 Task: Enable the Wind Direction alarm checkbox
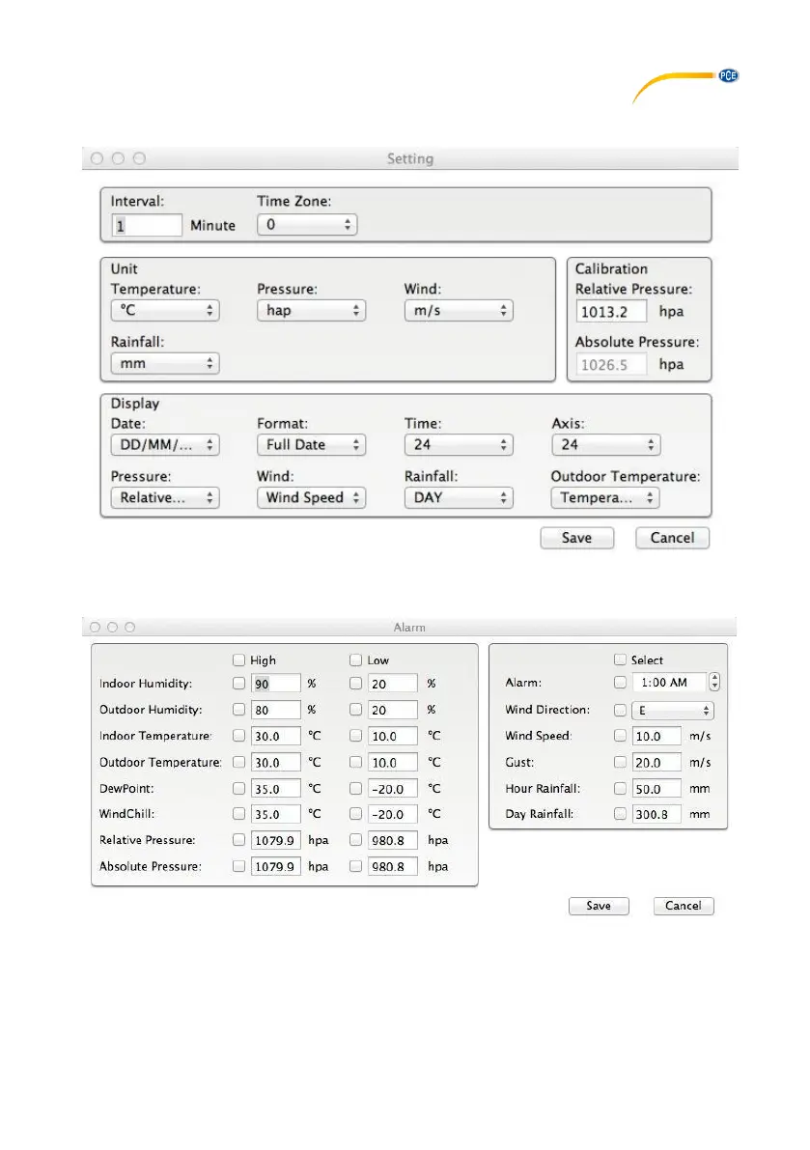coord(620,710)
